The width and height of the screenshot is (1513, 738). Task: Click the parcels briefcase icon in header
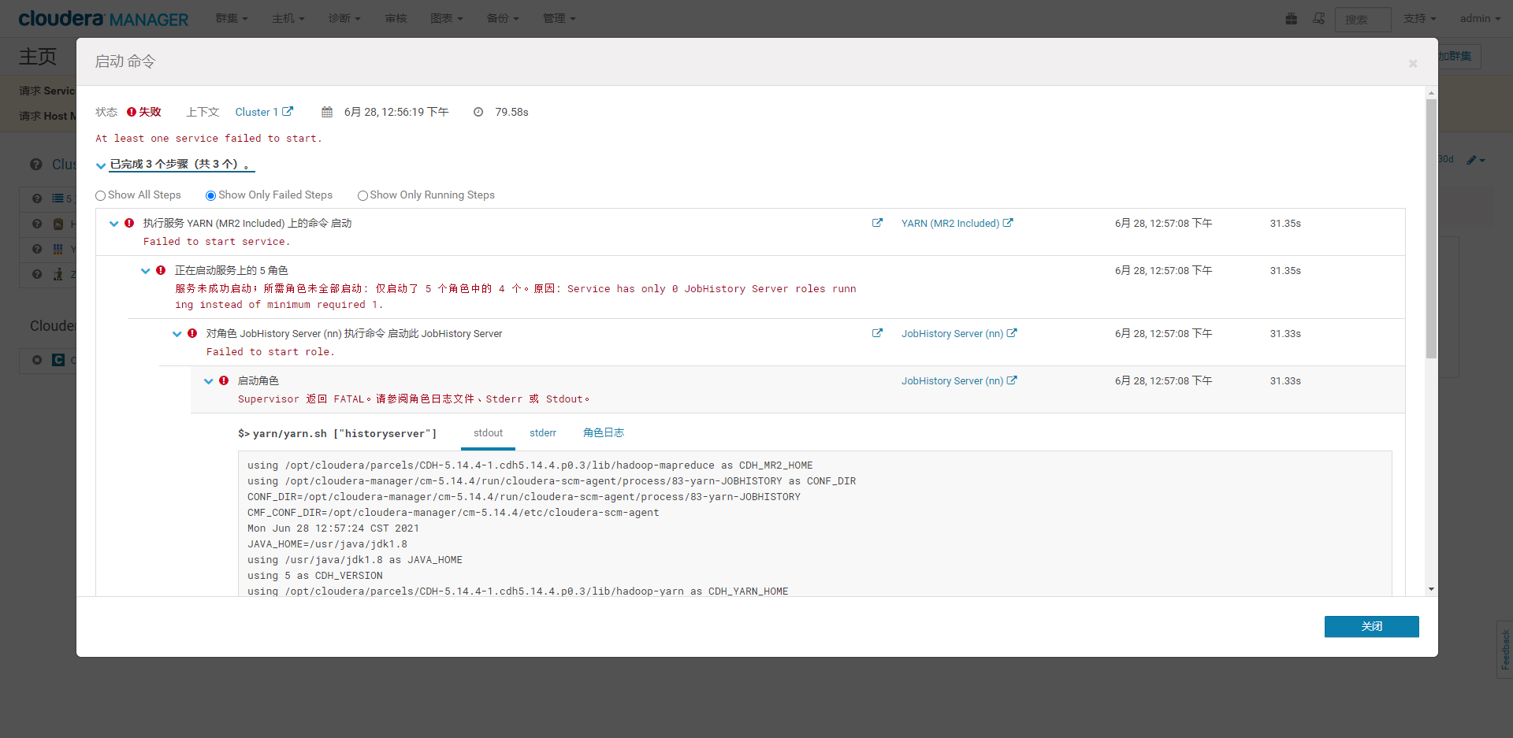point(1291,18)
